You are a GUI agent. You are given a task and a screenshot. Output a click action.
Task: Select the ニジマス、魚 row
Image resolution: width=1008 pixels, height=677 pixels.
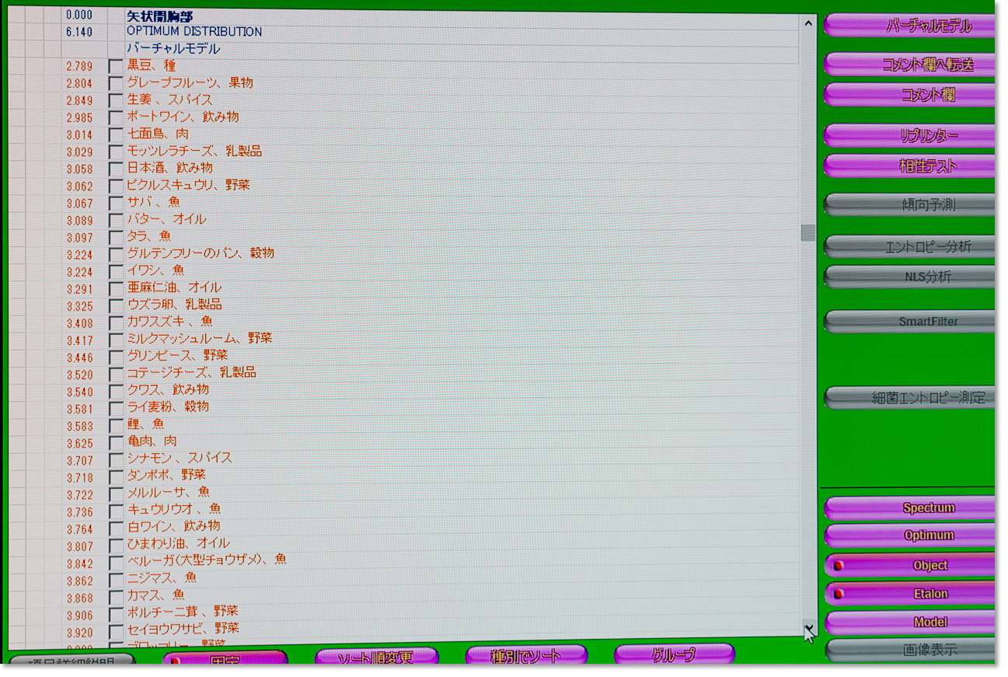(162, 578)
